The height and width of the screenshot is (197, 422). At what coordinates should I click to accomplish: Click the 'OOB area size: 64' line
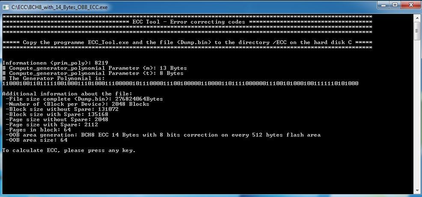(x=36, y=140)
